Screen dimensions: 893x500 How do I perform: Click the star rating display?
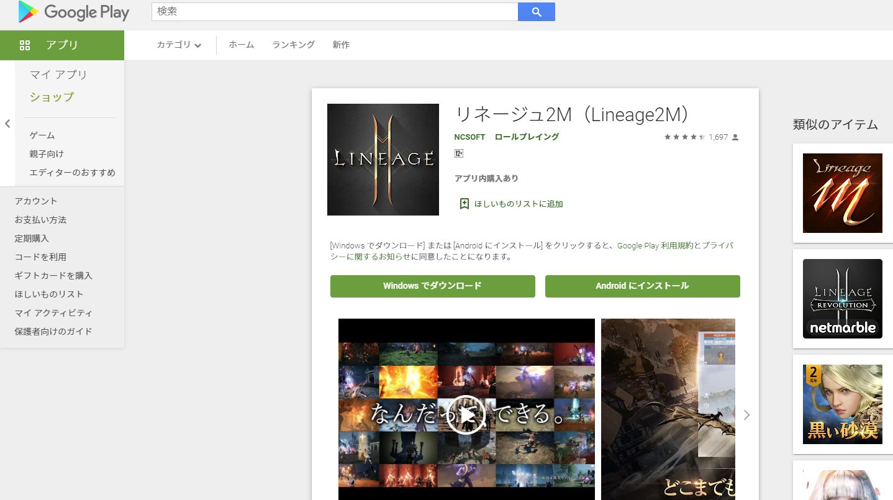(x=684, y=137)
